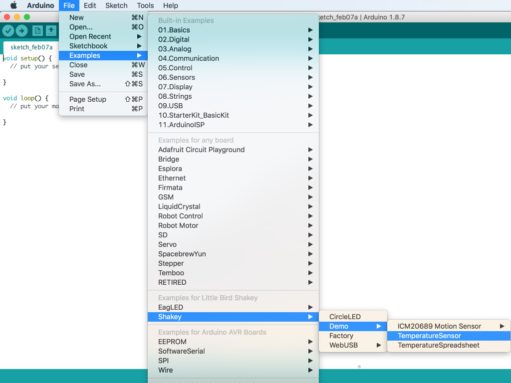
Task: Open 11.ArduinoISP examples
Action: coord(234,124)
